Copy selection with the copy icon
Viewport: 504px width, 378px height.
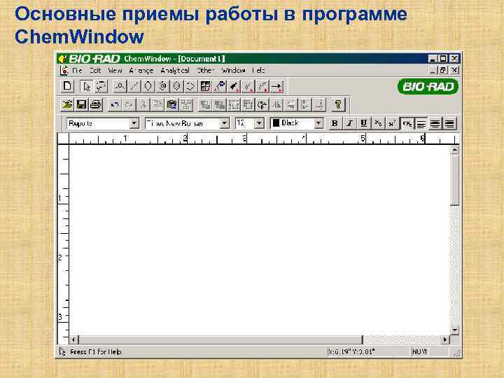[x=157, y=105]
